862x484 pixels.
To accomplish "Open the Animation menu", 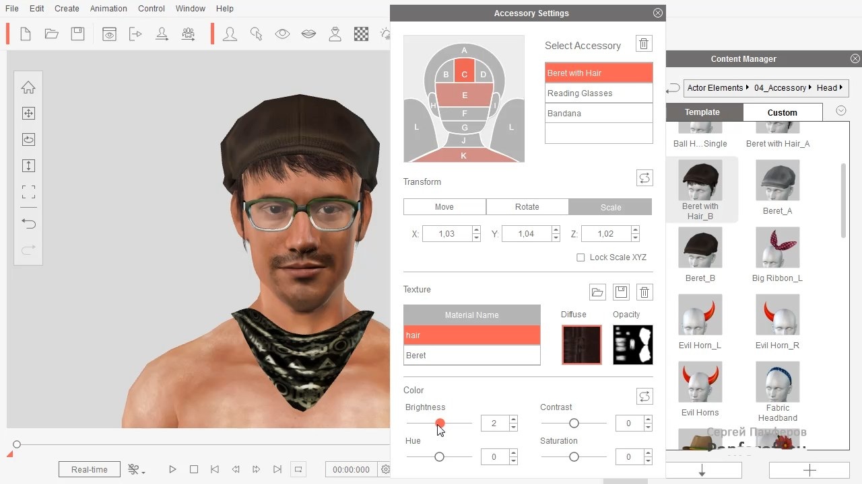I will [x=108, y=9].
